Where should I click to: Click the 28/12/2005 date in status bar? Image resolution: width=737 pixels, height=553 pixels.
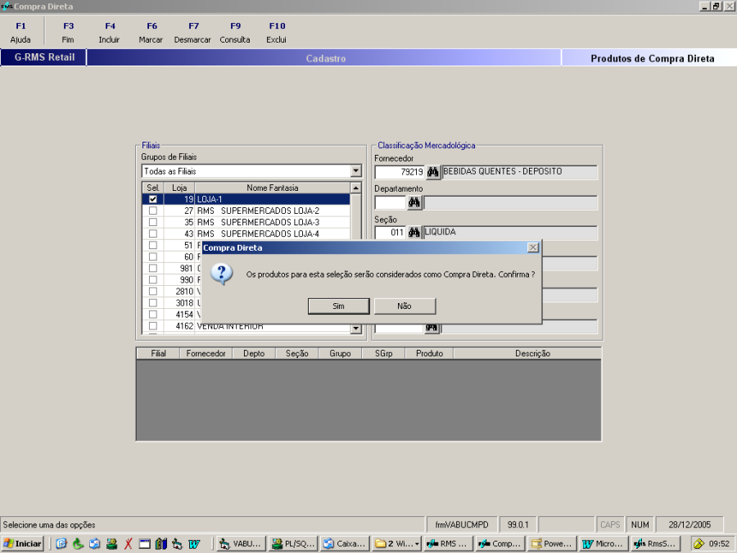690,525
